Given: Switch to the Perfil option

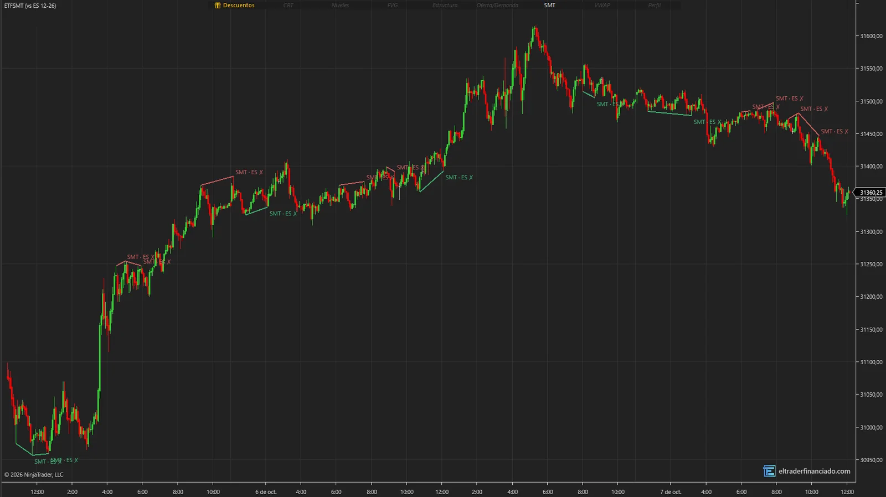Looking at the screenshot, I should coord(655,6).
